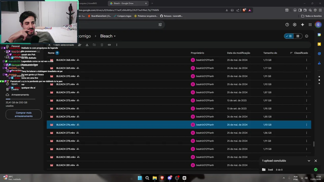Image resolution: width=324 pixels, height=182 pixels.
Task: Share selected item via add-person icon
Action: pyautogui.click(x=79, y=45)
